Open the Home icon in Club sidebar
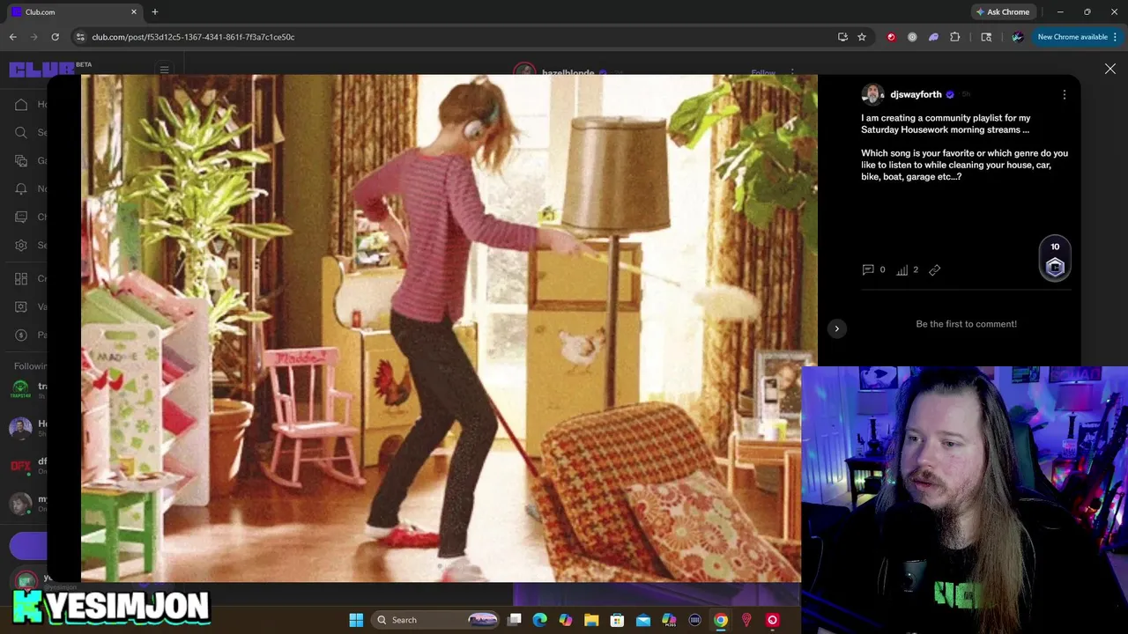 tap(21, 104)
